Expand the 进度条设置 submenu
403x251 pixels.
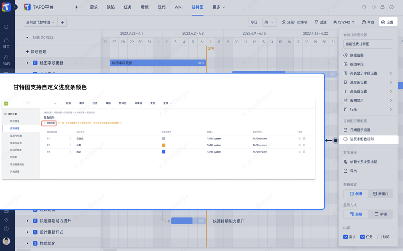pyautogui.click(x=368, y=82)
